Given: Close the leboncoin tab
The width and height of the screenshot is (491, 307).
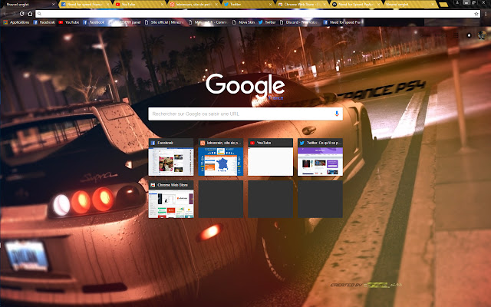Looking at the screenshot, I should coord(216,5).
